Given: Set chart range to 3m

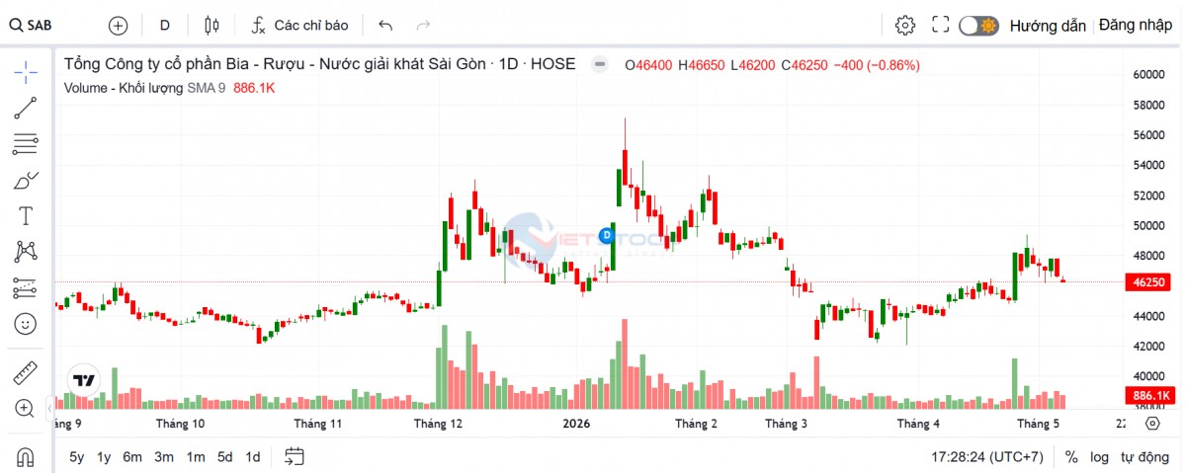Looking at the screenshot, I should [x=164, y=456].
